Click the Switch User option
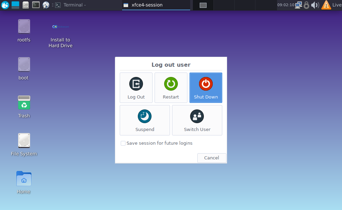The width and height of the screenshot is (342, 210). [x=197, y=120]
